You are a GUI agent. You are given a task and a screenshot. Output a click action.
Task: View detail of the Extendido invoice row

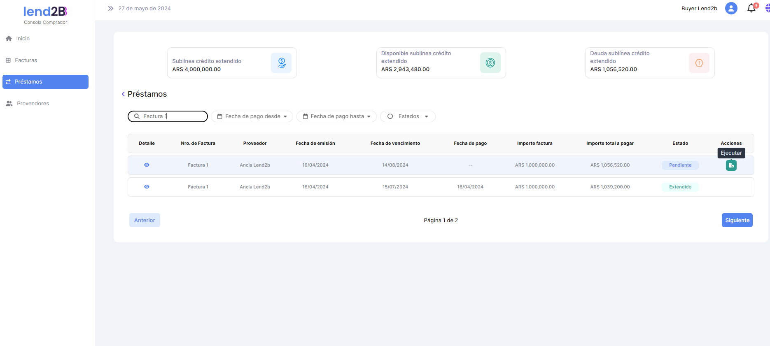pyautogui.click(x=147, y=187)
